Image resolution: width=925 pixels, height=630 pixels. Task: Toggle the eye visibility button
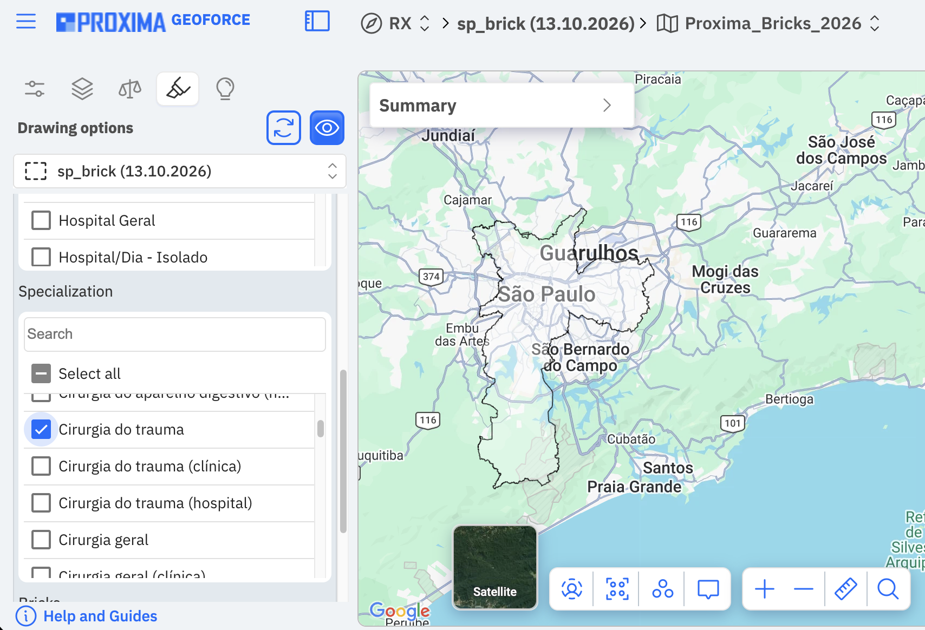pyautogui.click(x=327, y=128)
